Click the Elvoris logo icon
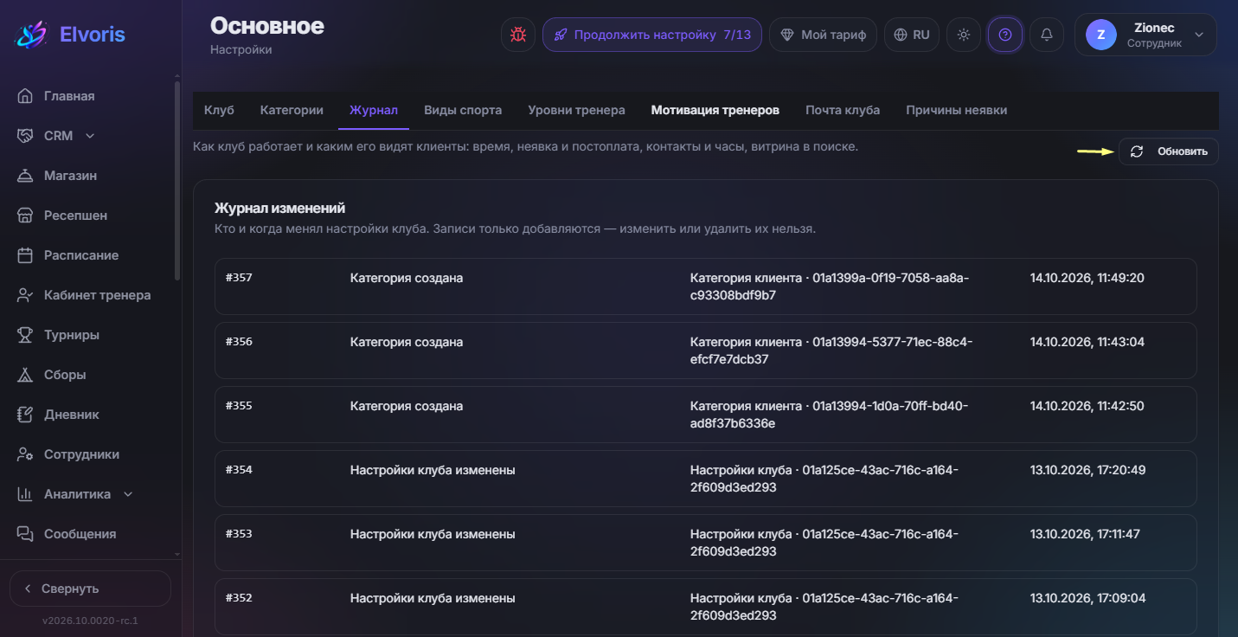This screenshot has width=1238, height=637. (x=31, y=35)
